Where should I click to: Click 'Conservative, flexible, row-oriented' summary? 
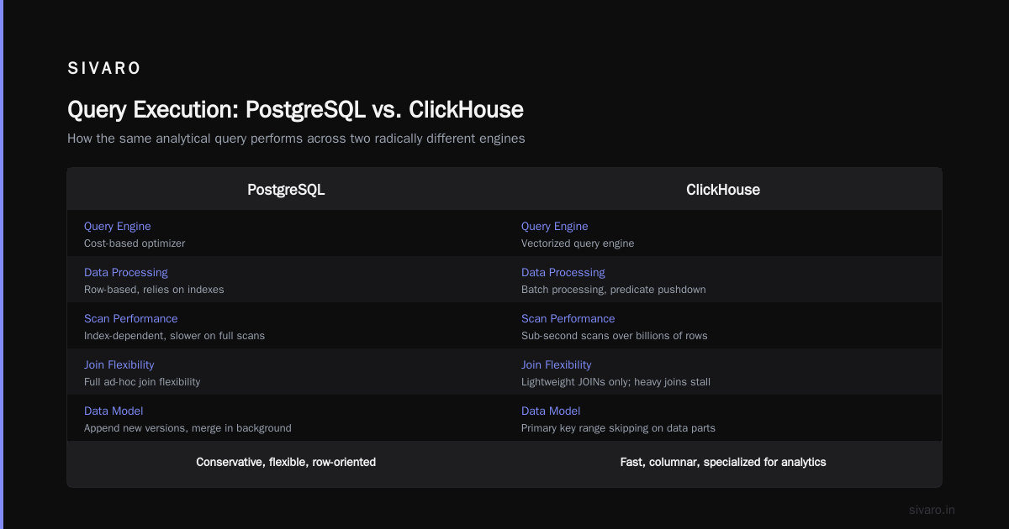coord(286,462)
